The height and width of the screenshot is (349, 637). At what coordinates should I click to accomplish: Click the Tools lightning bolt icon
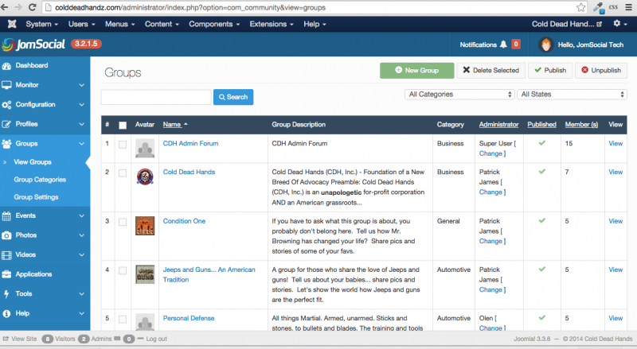click(6, 294)
